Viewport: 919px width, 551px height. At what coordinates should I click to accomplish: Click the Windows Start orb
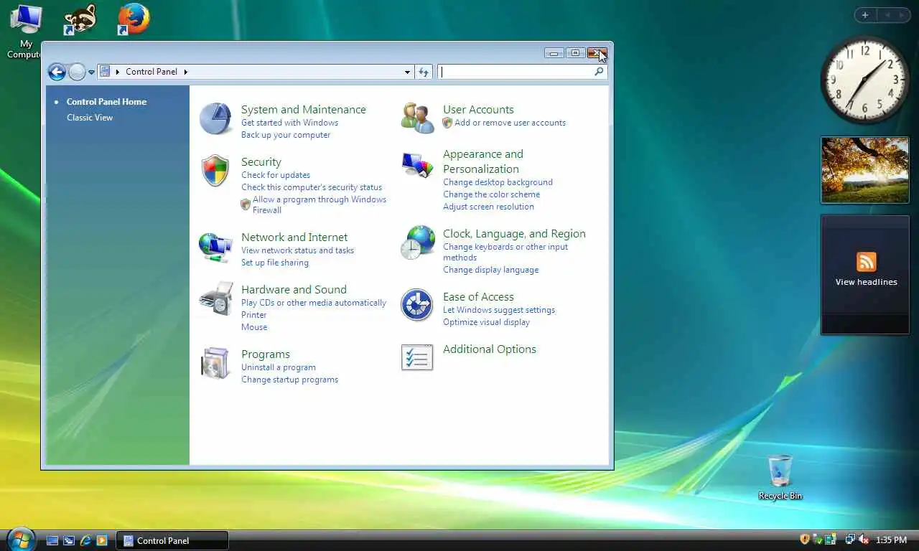[x=20, y=540]
